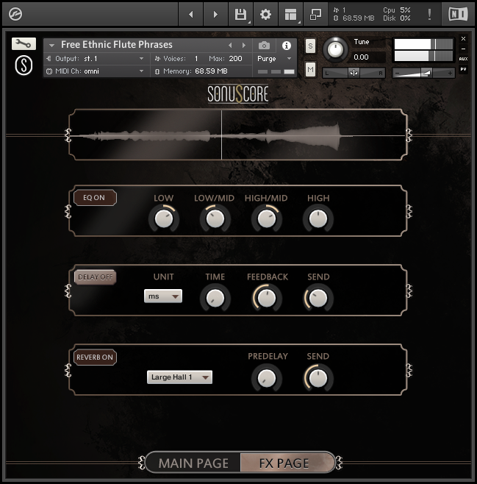Disable the REVERB ON switch
Image resolution: width=477 pixels, height=484 pixels.
[x=95, y=357]
